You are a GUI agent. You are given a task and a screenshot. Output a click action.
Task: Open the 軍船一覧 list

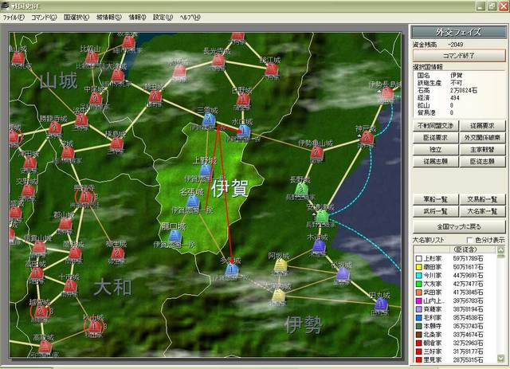pyautogui.click(x=436, y=199)
